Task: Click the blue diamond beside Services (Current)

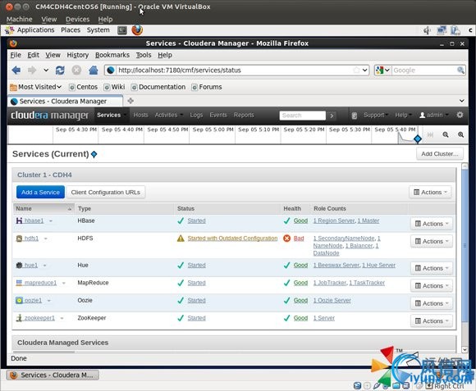Action: click(x=94, y=154)
